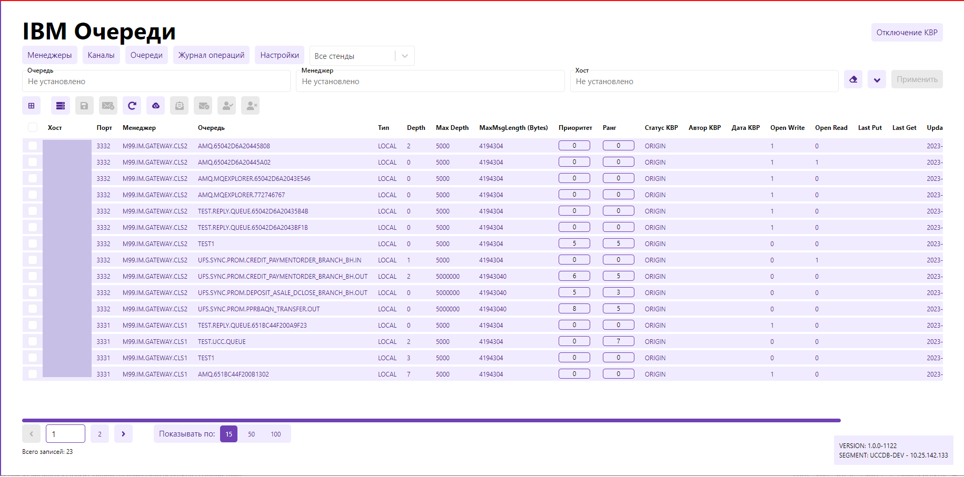The height and width of the screenshot is (477, 964).
Task: Click the server rows list icon
Action: pos(61,106)
